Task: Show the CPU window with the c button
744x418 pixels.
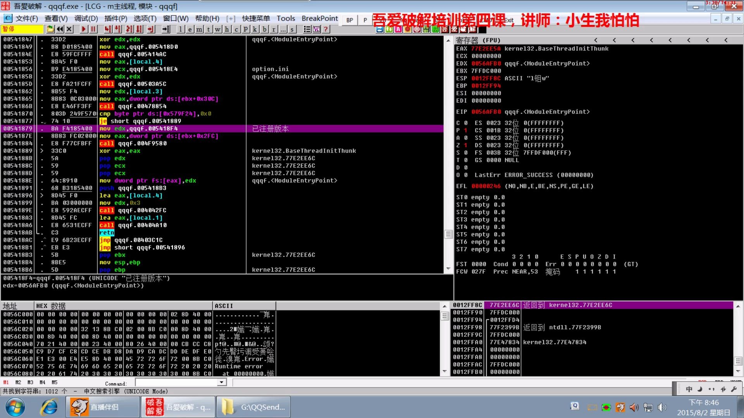Action: click(x=236, y=29)
